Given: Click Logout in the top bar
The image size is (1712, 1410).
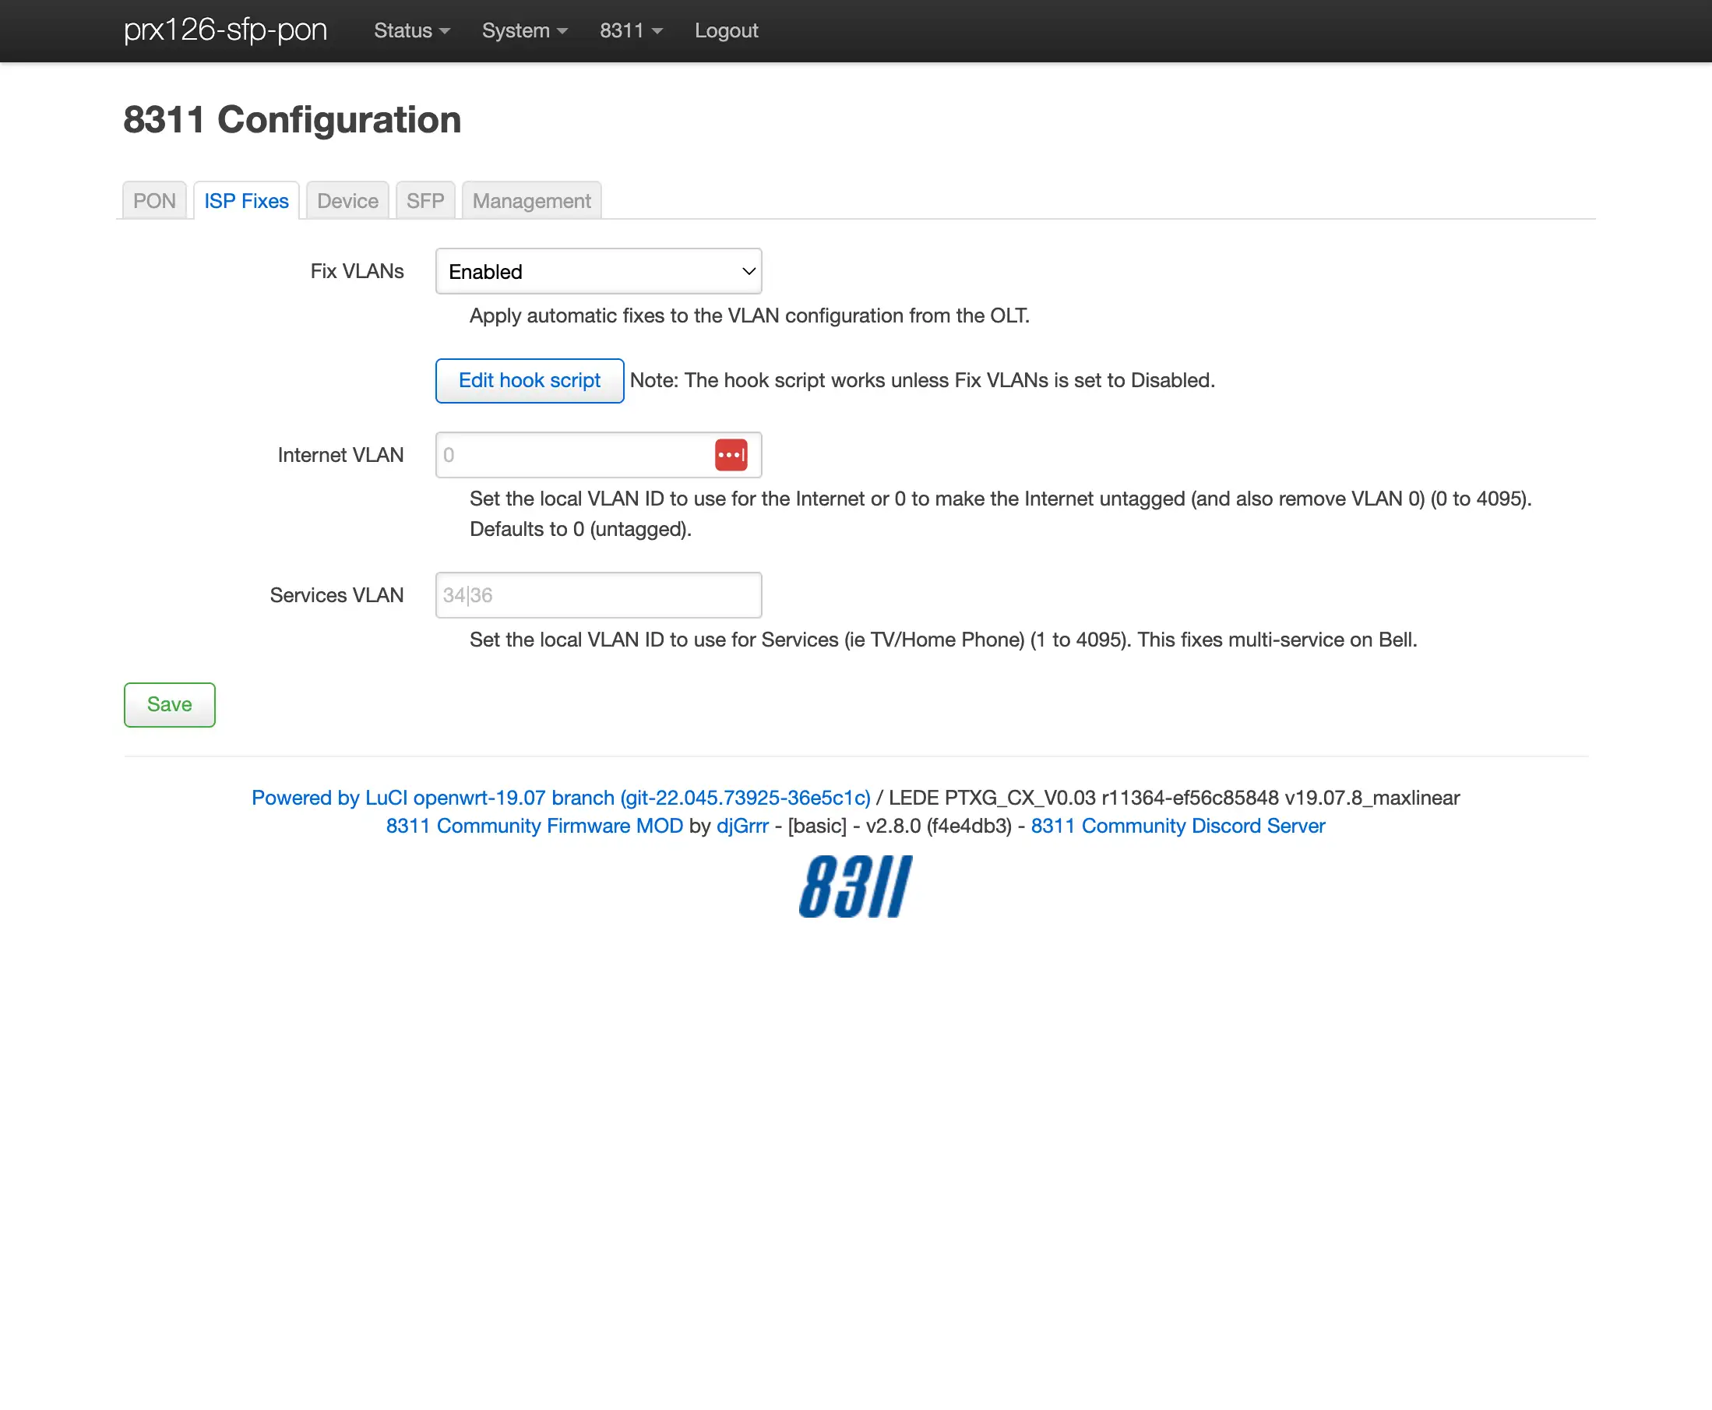Looking at the screenshot, I should (726, 31).
